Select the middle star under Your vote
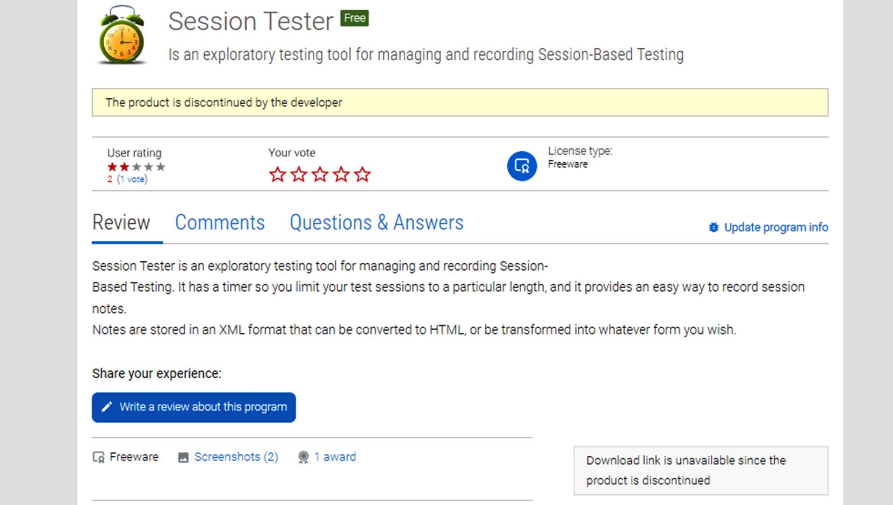Viewport: 893px width, 505px height. (x=320, y=174)
